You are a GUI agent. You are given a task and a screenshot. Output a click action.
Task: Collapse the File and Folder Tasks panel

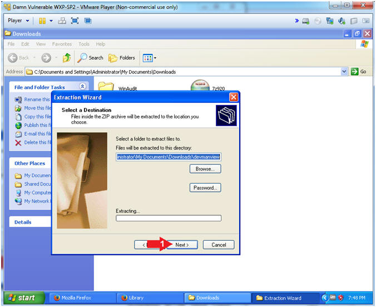tap(82, 86)
